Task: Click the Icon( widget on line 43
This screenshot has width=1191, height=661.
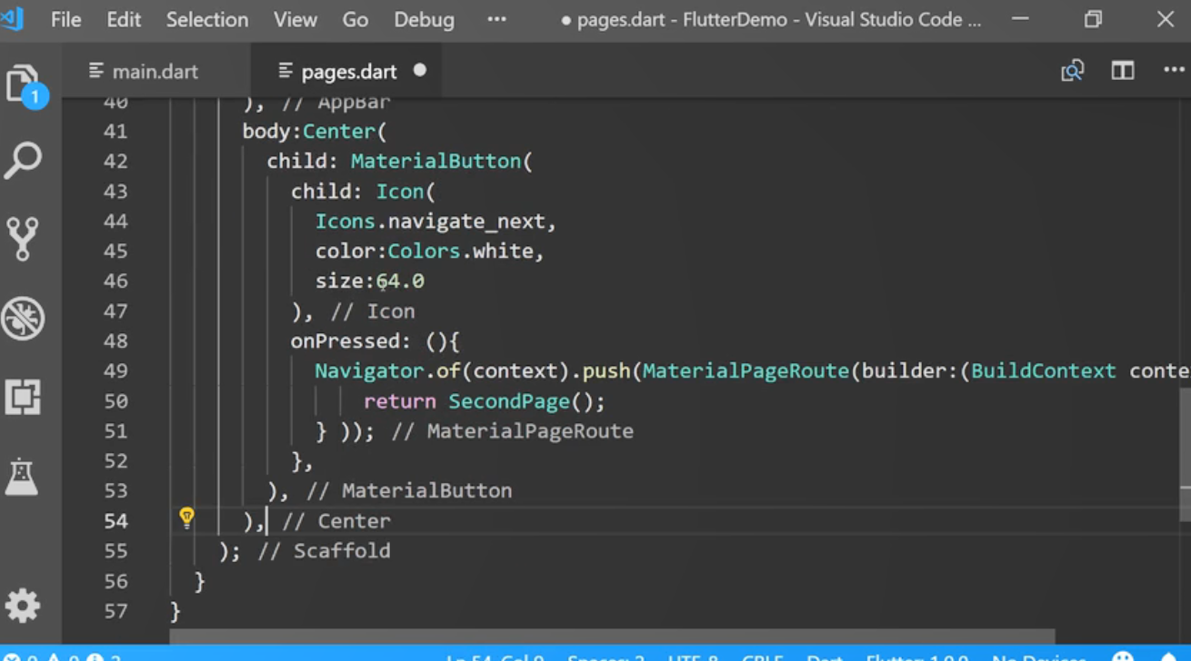Action: pyautogui.click(x=406, y=191)
